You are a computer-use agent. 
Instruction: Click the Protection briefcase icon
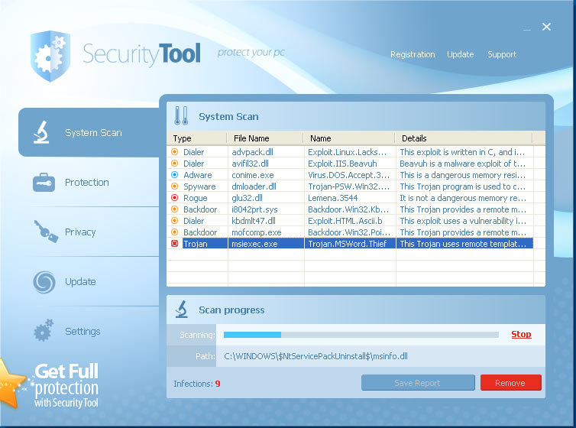coord(44,182)
